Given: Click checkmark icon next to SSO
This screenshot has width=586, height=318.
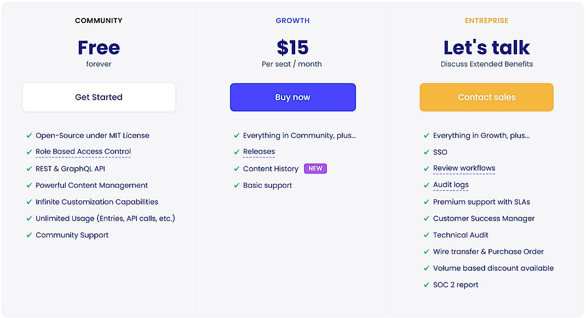Looking at the screenshot, I should coord(427,152).
